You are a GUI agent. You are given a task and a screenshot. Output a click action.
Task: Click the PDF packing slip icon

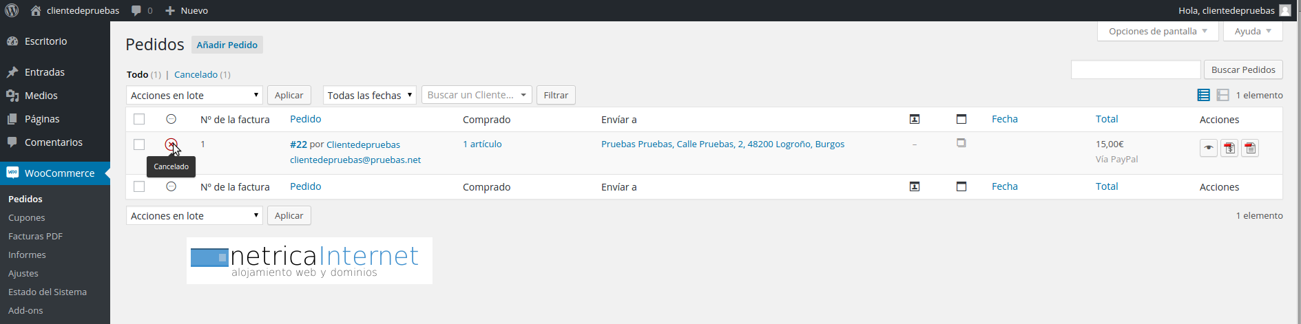1250,148
